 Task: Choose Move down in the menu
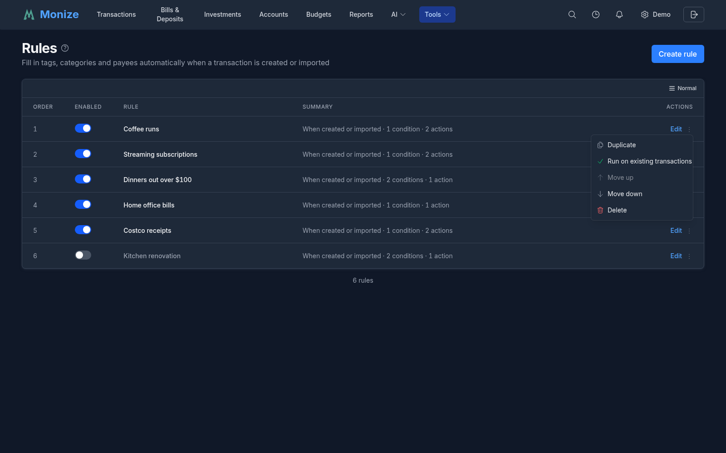coord(642,194)
